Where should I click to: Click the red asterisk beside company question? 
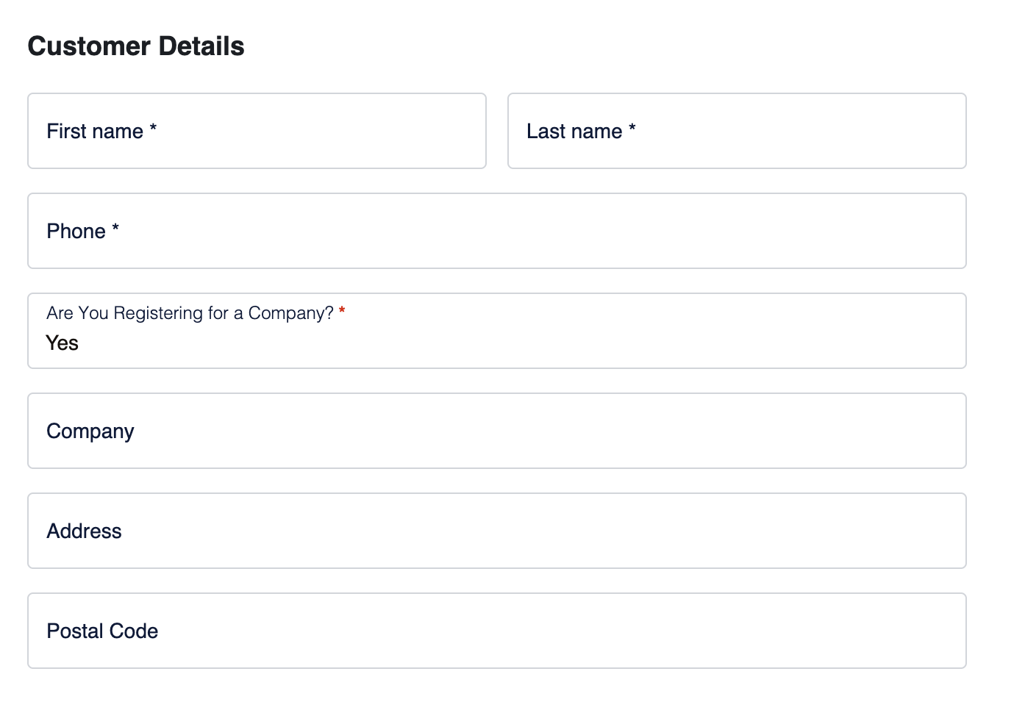[342, 312]
